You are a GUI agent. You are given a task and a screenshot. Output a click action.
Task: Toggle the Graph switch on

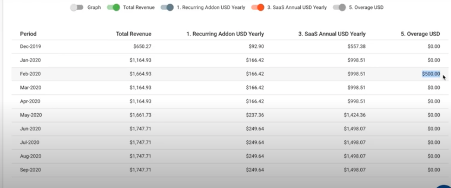point(77,7)
